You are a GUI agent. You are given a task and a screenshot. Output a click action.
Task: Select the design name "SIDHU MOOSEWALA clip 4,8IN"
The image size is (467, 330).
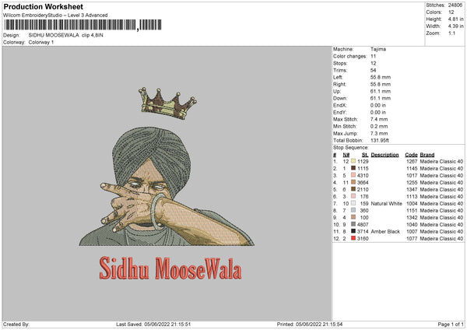coord(66,35)
